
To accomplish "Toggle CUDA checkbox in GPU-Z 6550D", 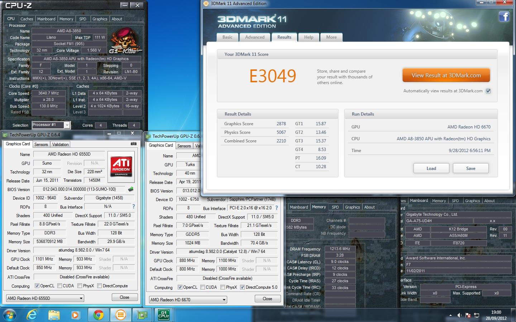I will [59, 286].
